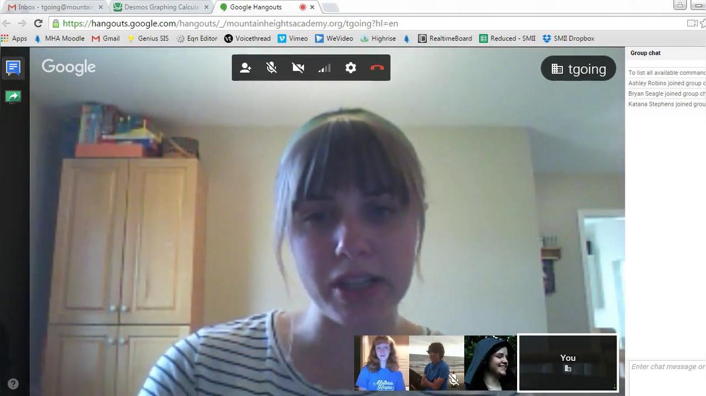
Task: Open the invite people icon in call toolbar
Action: (245, 68)
